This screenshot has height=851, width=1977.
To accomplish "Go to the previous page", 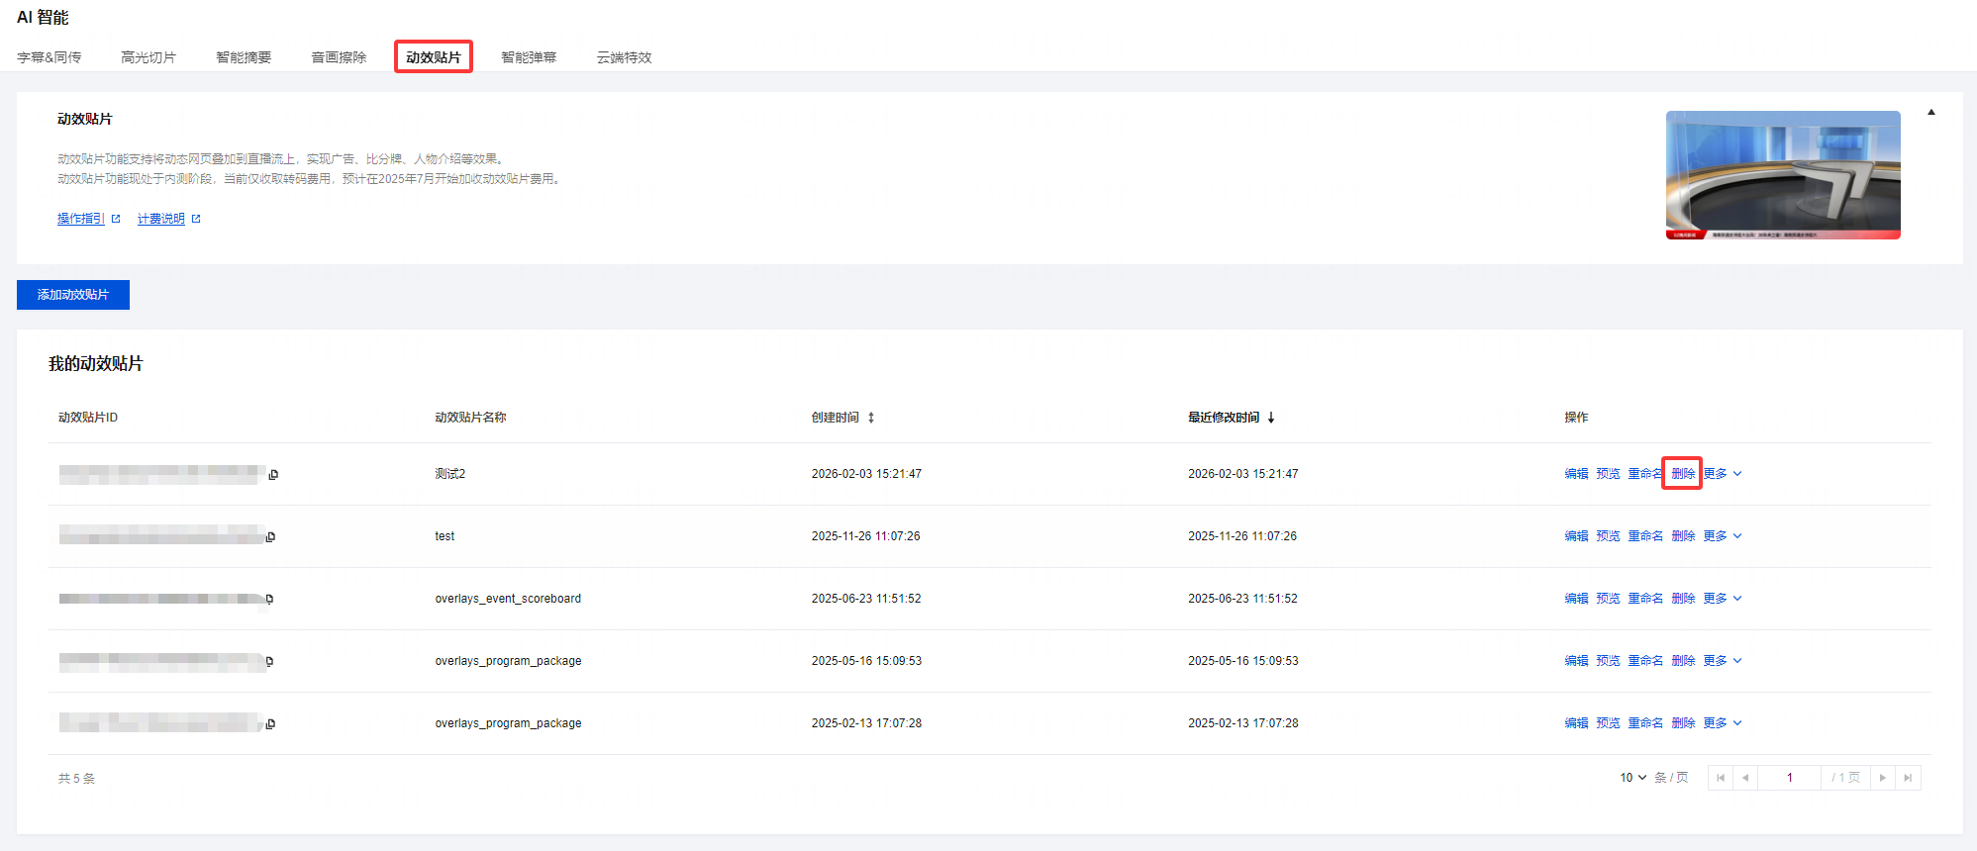I will point(1745,778).
